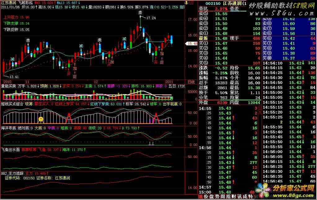Select the 卖① 15.48 ask row
The image size is (317, 200).
(x=230, y=33)
